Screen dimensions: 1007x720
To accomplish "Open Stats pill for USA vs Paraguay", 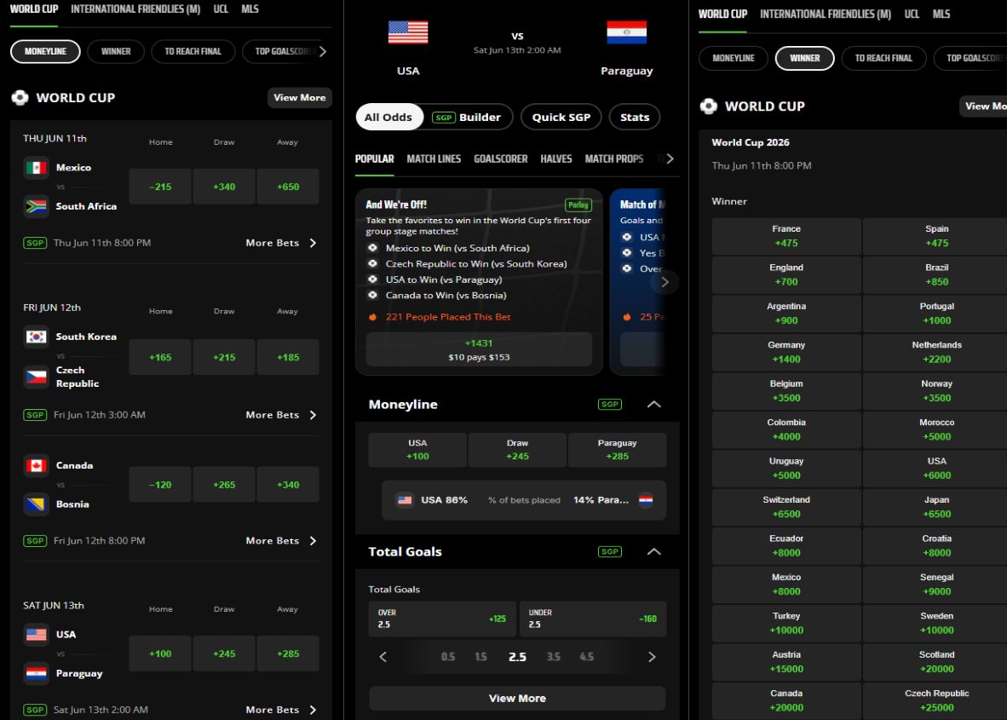I will point(635,117).
